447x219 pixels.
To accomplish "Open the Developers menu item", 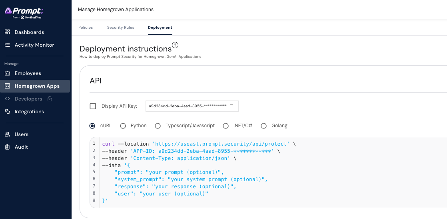I will (28, 99).
